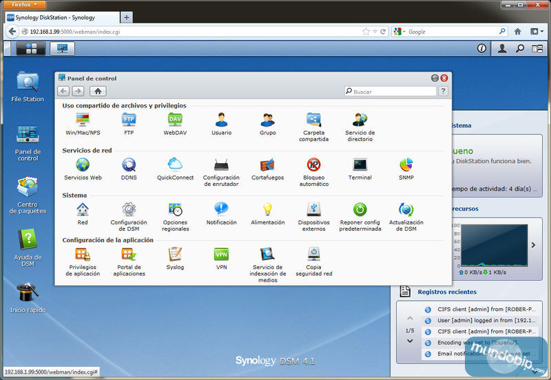
Task: Open Servicio de directorio
Action: click(360, 127)
